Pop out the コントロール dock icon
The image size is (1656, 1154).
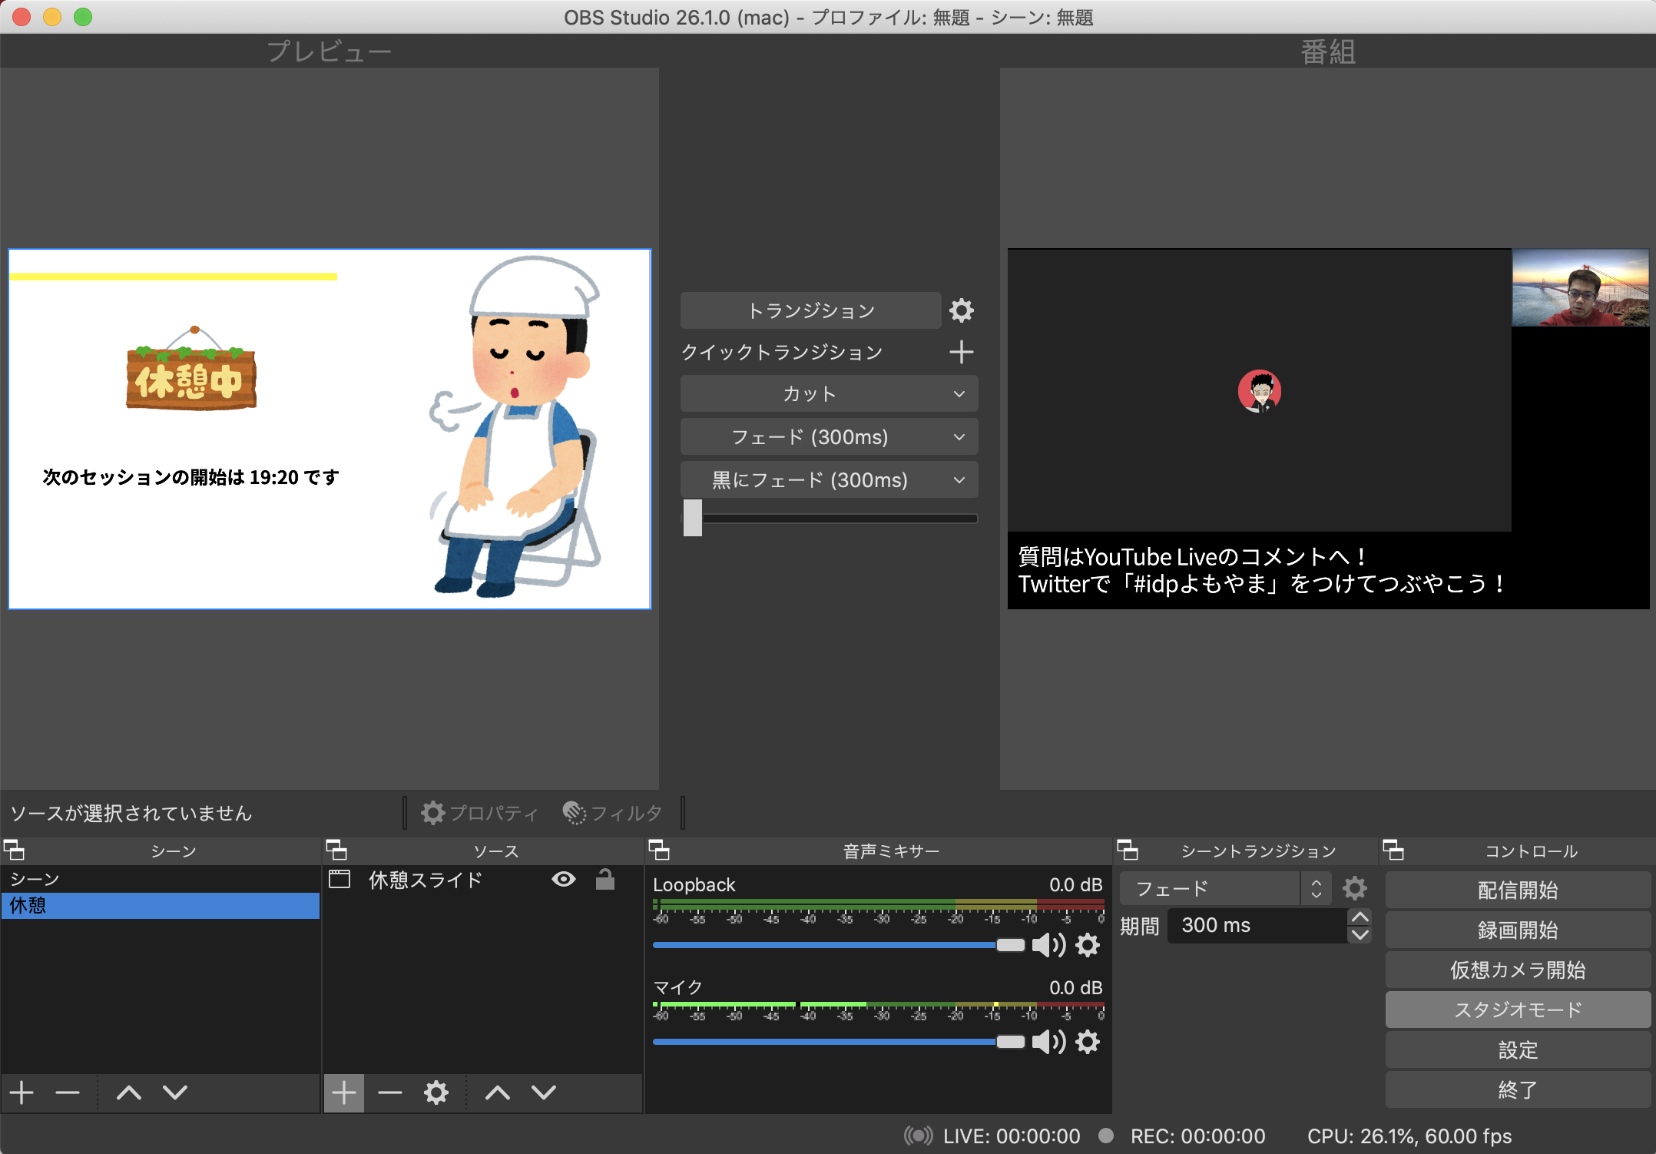point(1394,851)
